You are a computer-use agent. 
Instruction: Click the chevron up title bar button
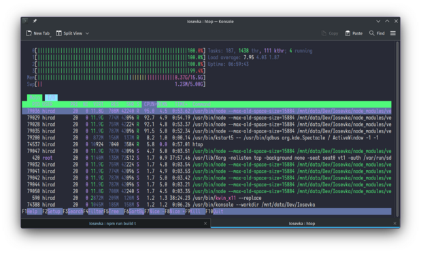(x=387, y=21)
